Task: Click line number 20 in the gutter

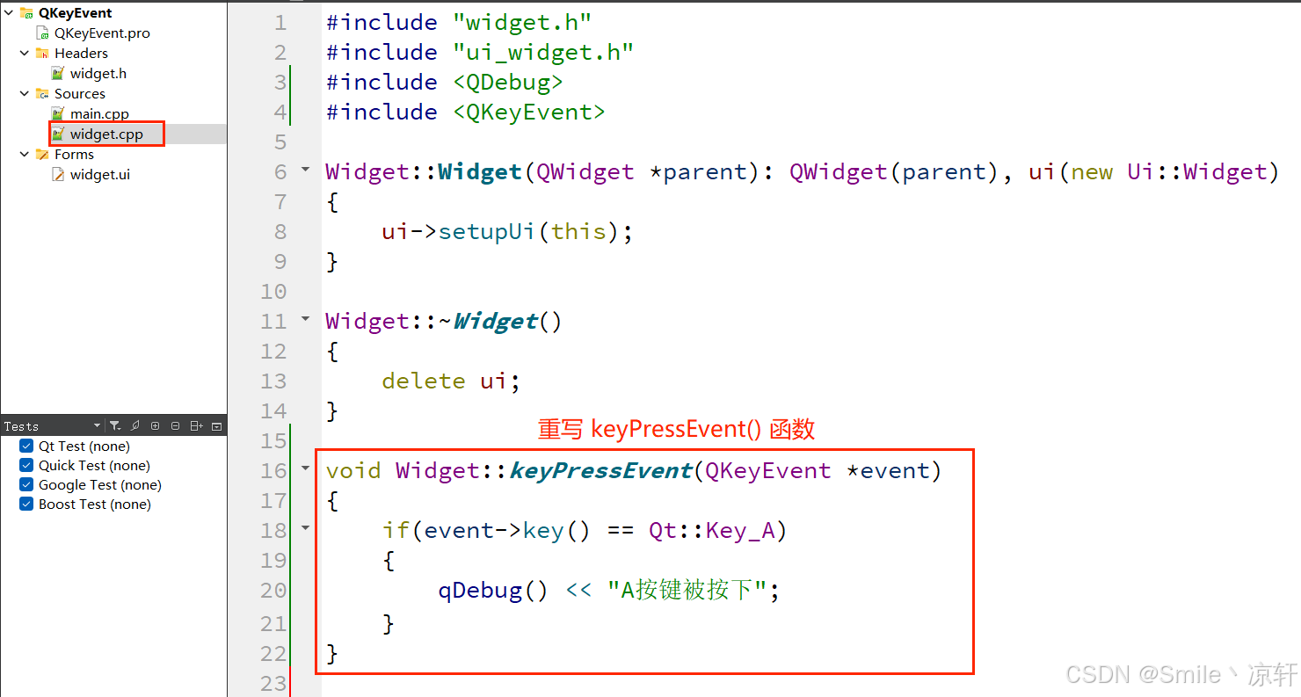Action: coord(273,591)
